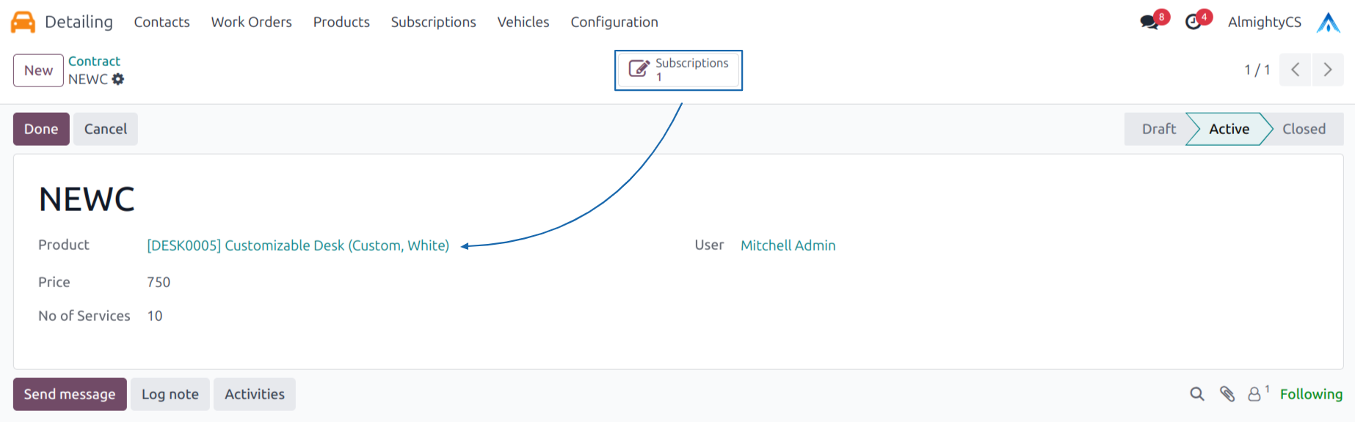View followers via the person icon
The image size is (1355, 422).
(1253, 394)
